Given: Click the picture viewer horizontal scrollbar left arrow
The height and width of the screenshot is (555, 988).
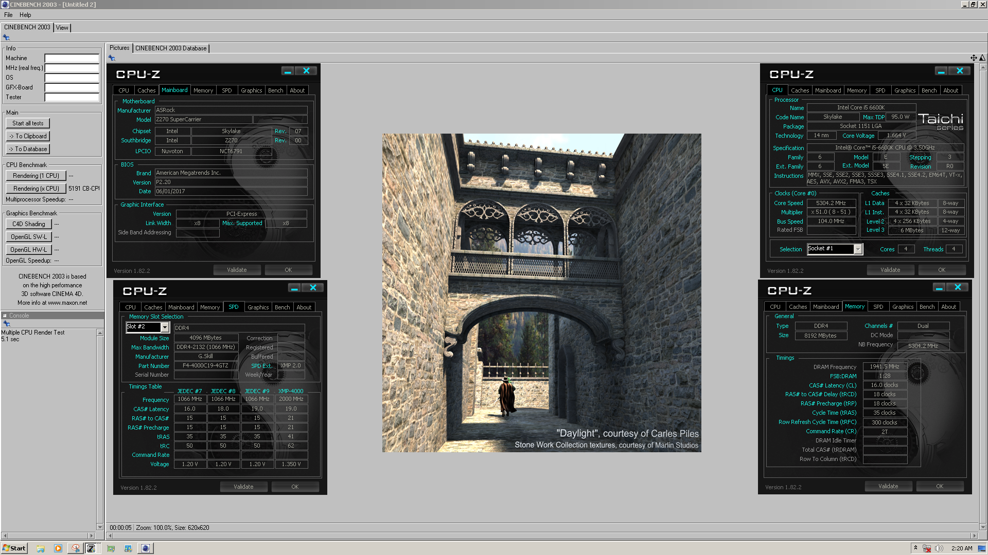Looking at the screenshot, I should 110,535.
